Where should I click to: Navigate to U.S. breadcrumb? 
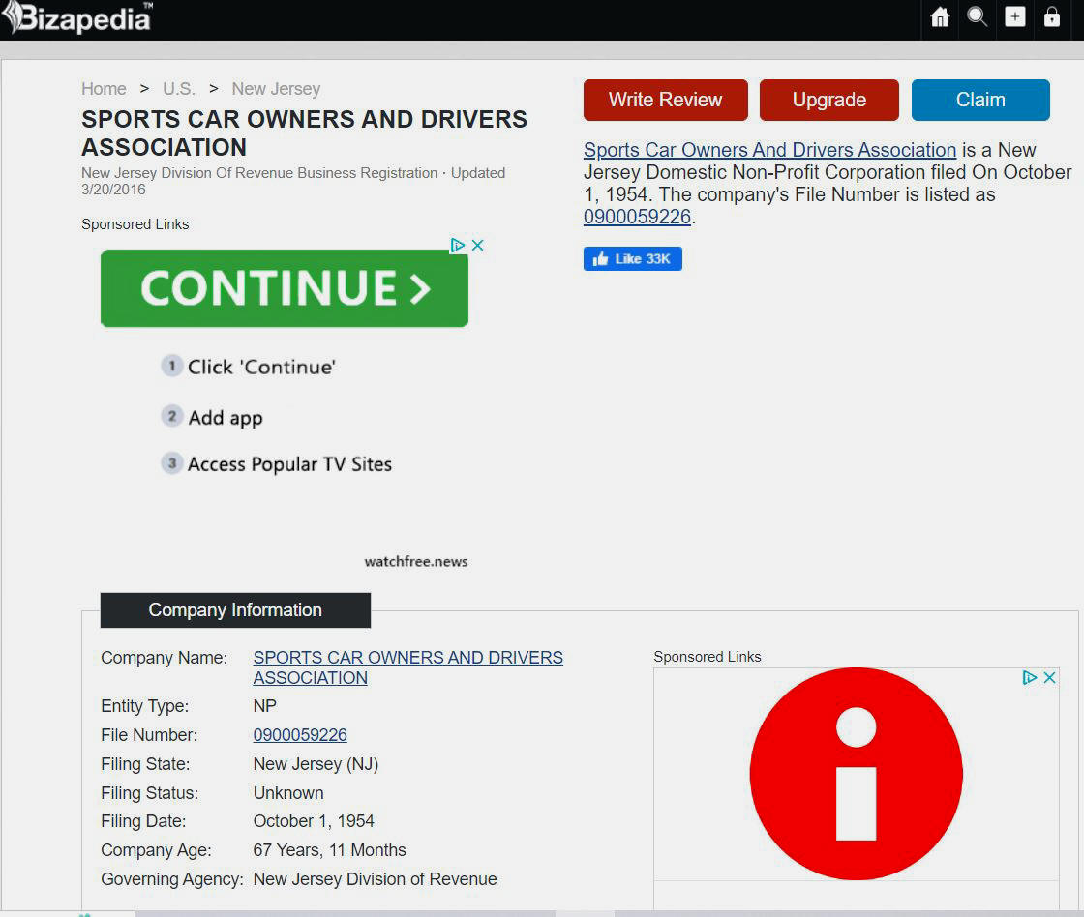coord(179,89)
